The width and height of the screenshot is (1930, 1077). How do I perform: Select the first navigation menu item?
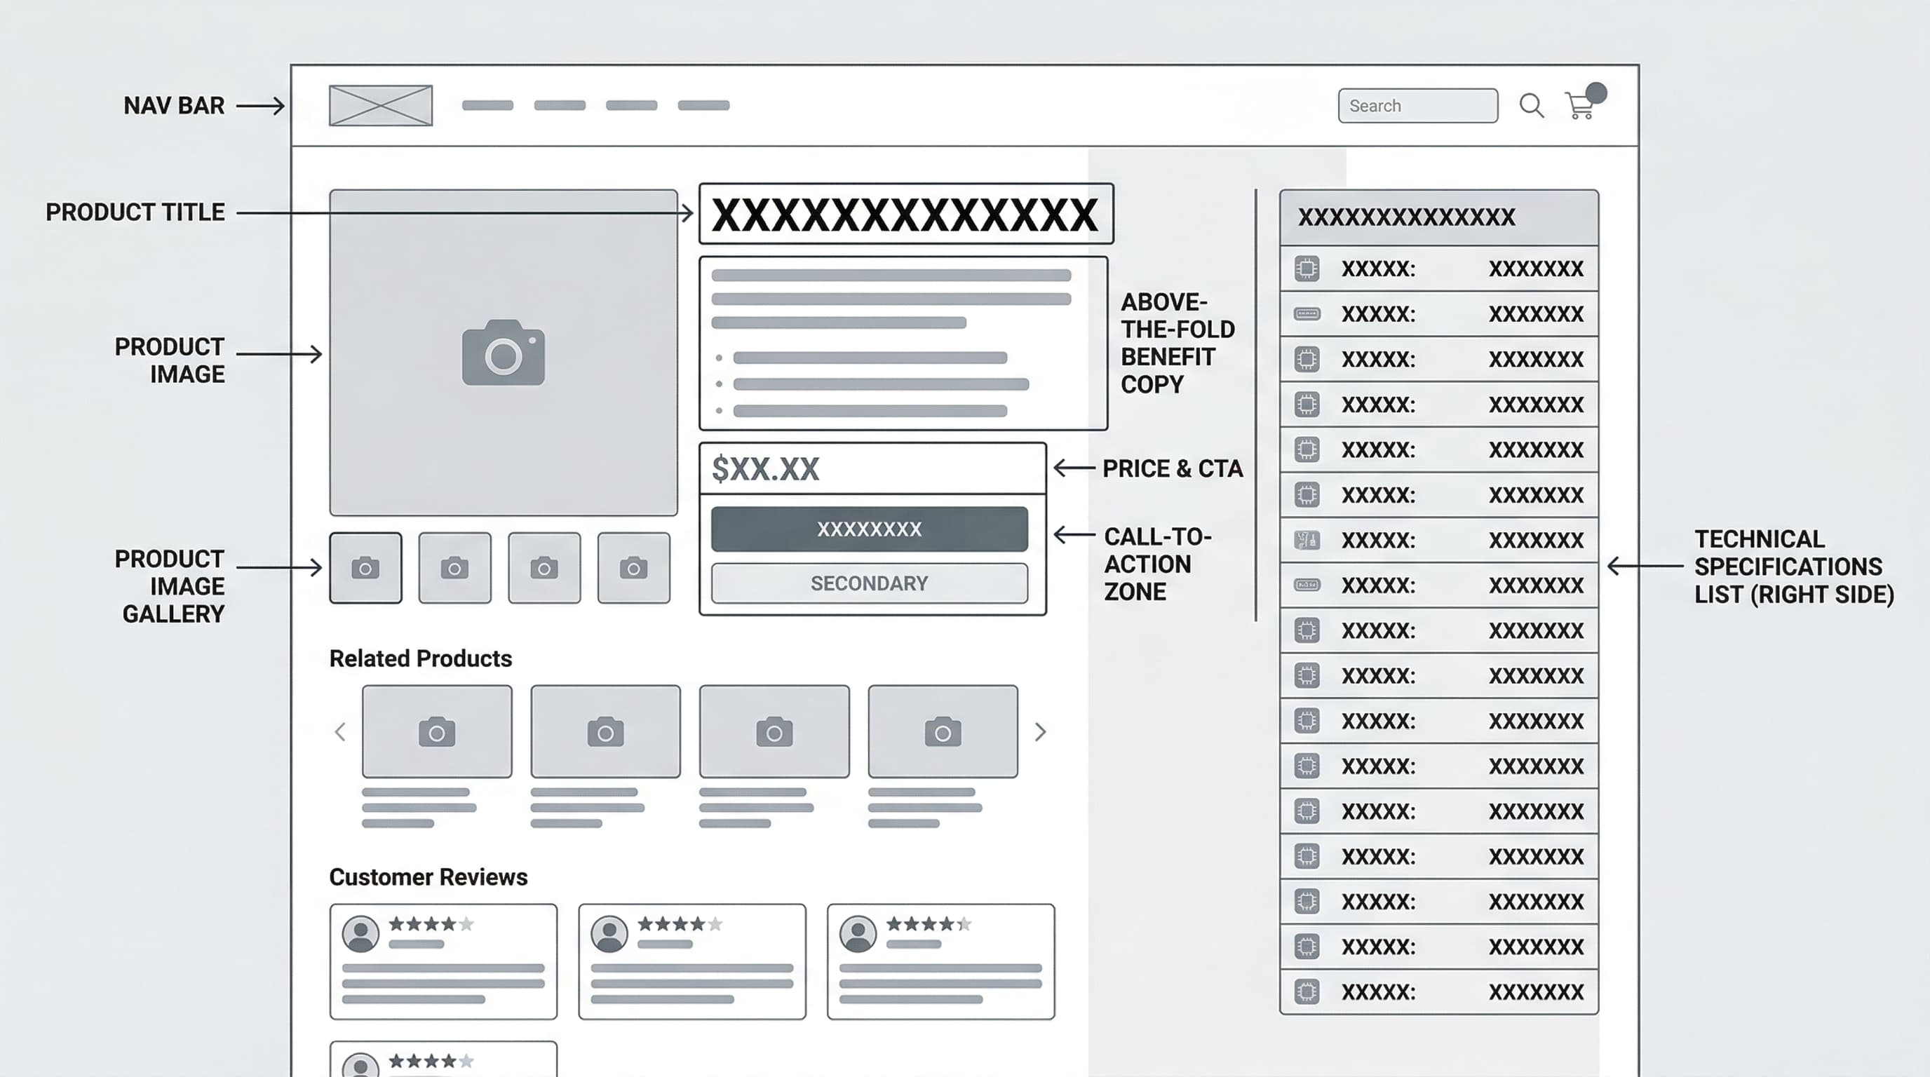tap(487, 105)
